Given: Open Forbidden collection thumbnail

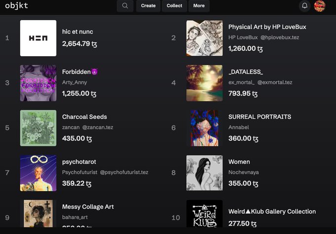Looking at the screenshot, I should (38, 83).
